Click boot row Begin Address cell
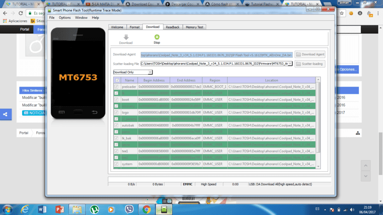Screen dimensions: 383x215 pyautogui.click(x=154, y=99)
